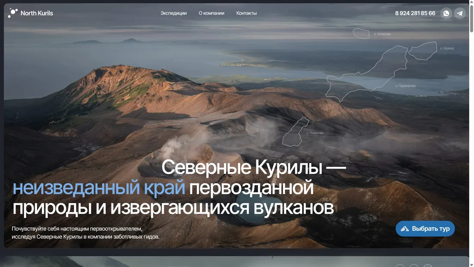Click the North Kurils brand name text
This screenshot has height=267, width=474.
(37, 13)
